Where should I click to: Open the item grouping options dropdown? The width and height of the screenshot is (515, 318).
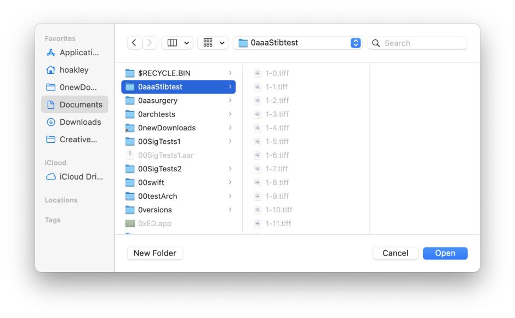pyautogui.click(x=213, y=43)
